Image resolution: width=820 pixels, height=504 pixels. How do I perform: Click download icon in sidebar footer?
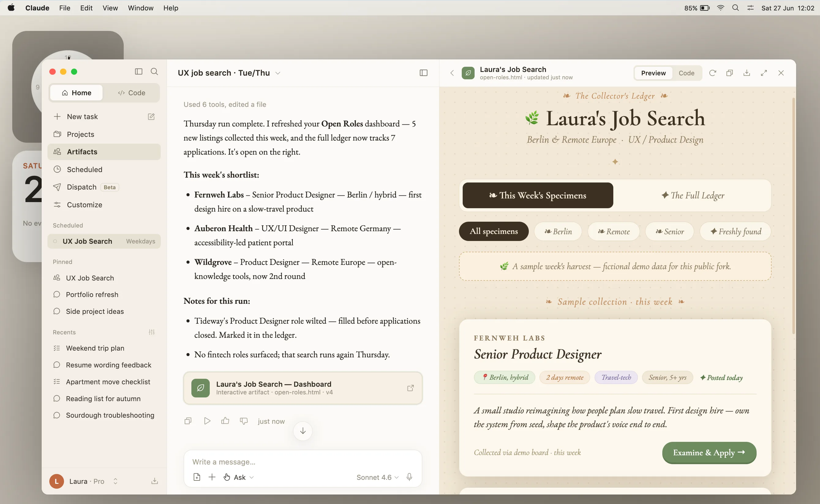click(154, 481)
